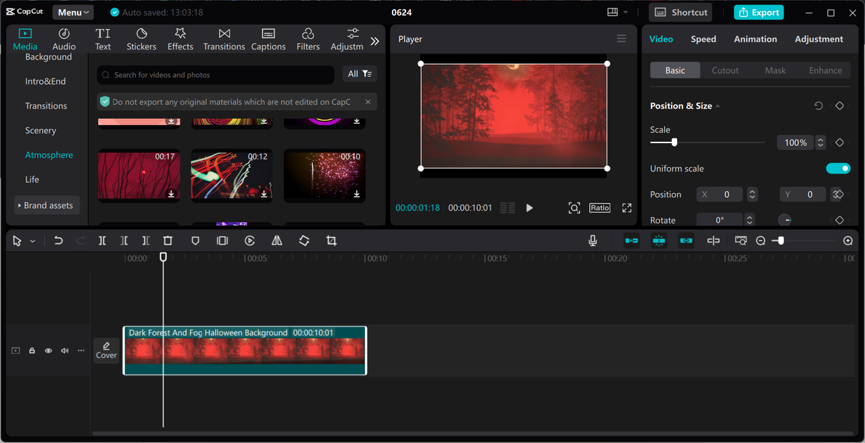Screen dimensions: 865x443
Task: Open the layout dropdown in title bar
Action: [618, 12]
